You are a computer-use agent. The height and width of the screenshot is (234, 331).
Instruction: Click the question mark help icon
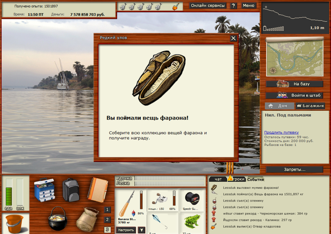pos(234,5)
